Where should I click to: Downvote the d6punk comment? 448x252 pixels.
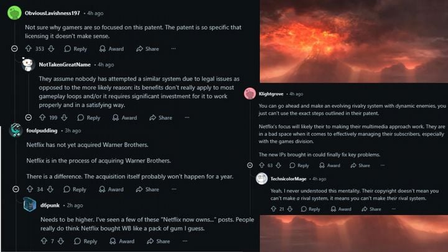pyautogui.click(x=62, y=241)
